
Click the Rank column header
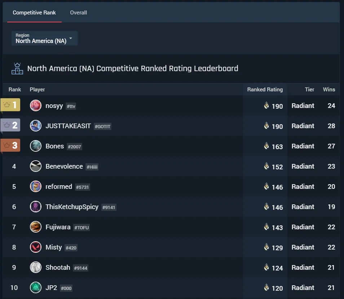point(15,90)
